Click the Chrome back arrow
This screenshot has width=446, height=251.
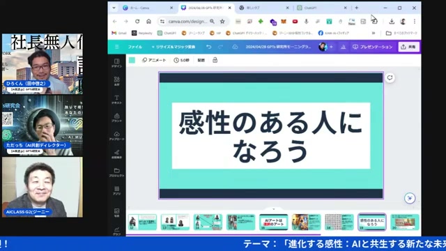[x=114, y=22]
